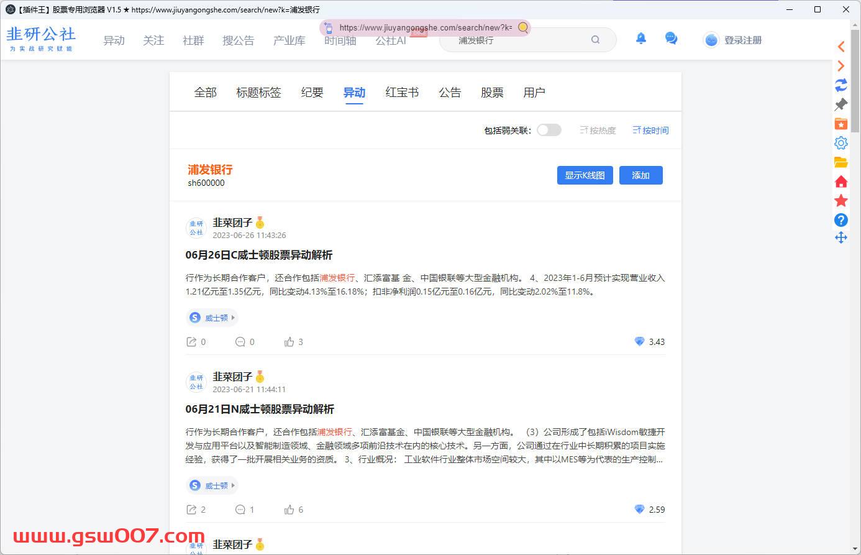The image size is (861, 555).
Task: Click the diamond icon beside 3.43
Action: [639, 341]
